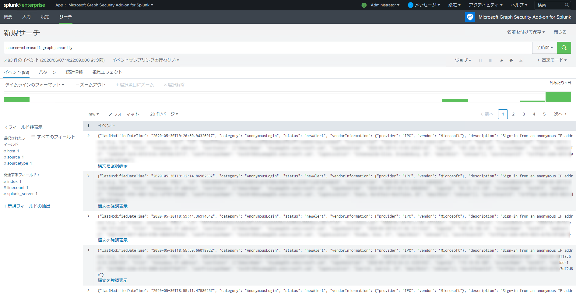This screenshot has height=295, width=576.
Task: Select the sourcetype field
Action: (x=18, y=163)
